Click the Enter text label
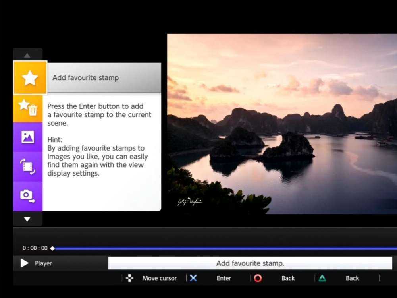Image resolution: width=397 pixels, height=298 pixels. (224, 278)
